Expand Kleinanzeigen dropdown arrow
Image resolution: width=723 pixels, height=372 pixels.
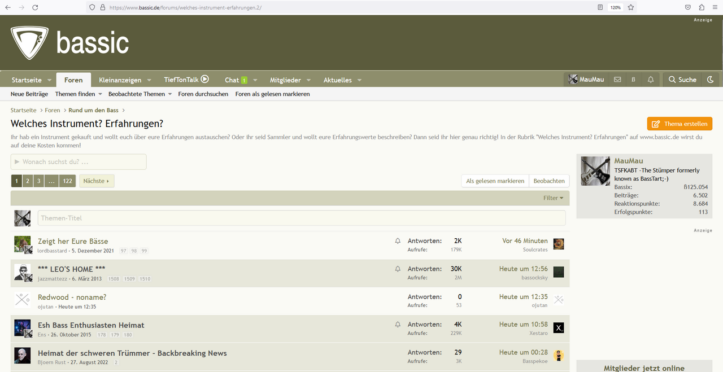coord(150,80)
